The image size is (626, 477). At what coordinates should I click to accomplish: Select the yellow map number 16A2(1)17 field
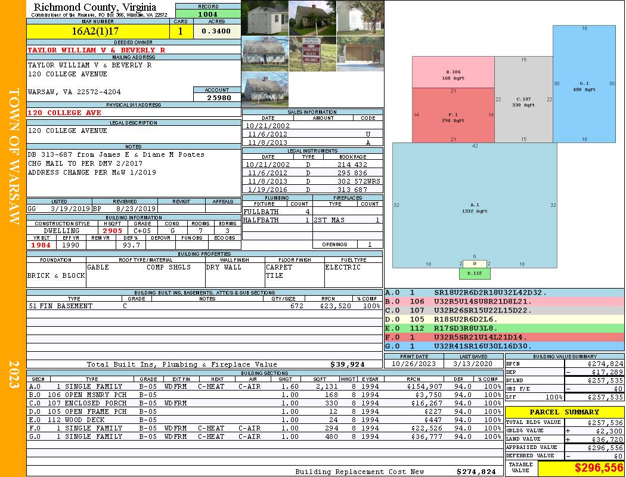pyautogui.click(x=98, y=32)
